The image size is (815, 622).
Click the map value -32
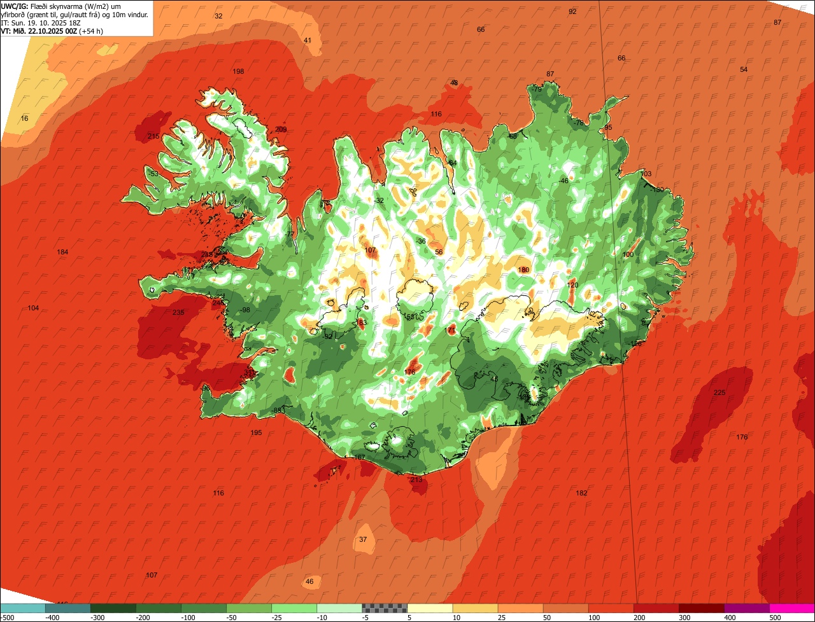[x=379, y=200]
